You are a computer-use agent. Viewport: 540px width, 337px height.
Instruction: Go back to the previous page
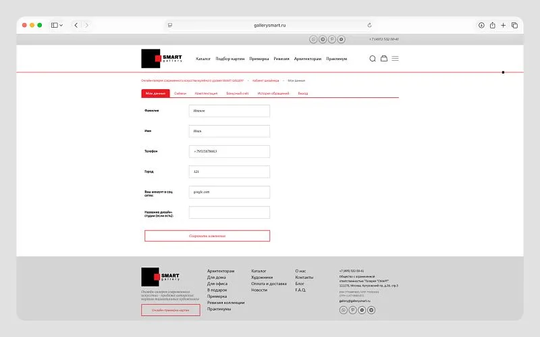point(76,25)
